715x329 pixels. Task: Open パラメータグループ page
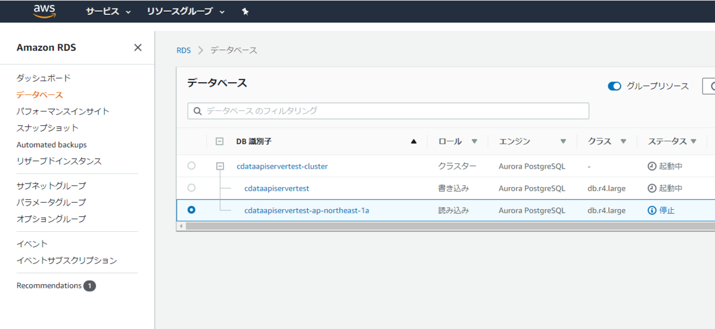tap(51, 203)
